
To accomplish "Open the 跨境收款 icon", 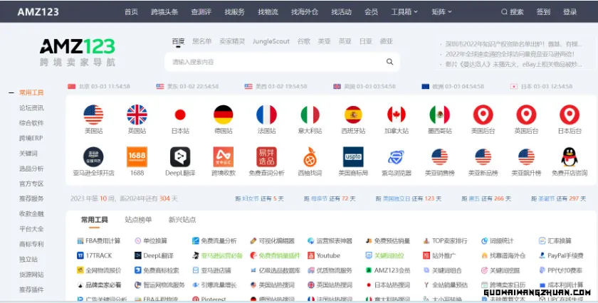I will coord(224,156).
